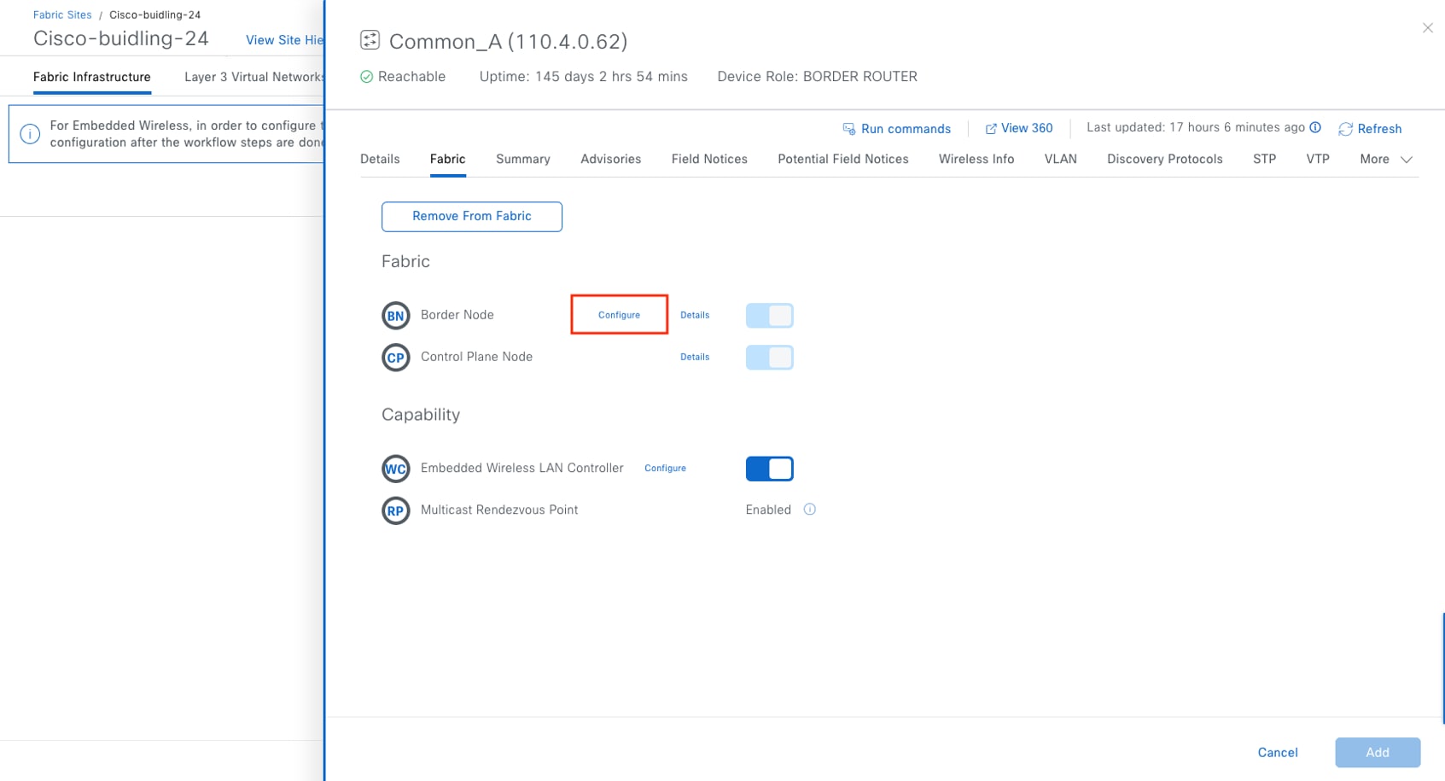
Task: Select the Border Node BN icon
Action: click(x=395, y=315)
